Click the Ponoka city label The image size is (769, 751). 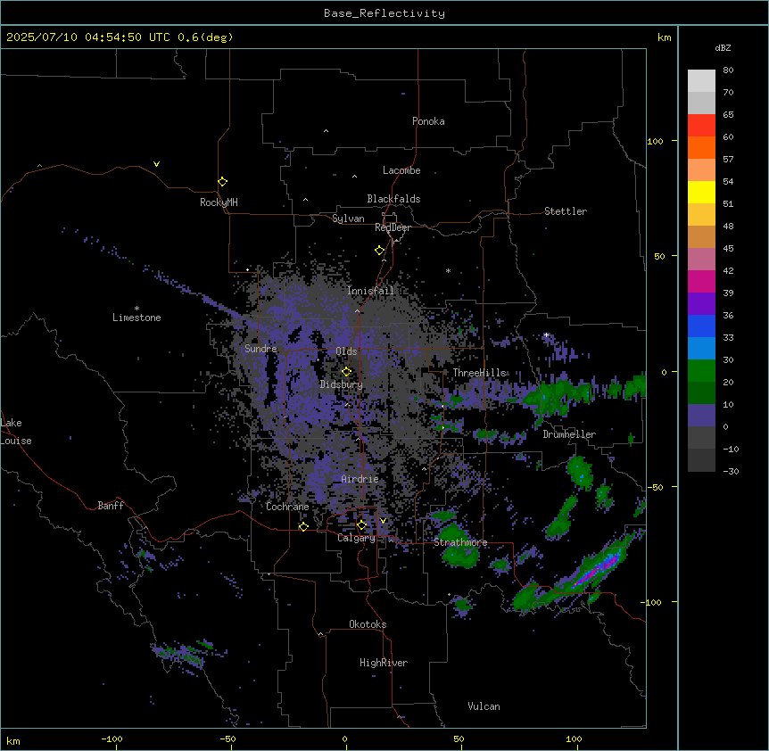pos(428,121)
